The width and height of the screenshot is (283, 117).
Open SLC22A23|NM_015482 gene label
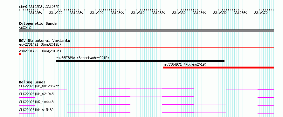pos(36,110)
